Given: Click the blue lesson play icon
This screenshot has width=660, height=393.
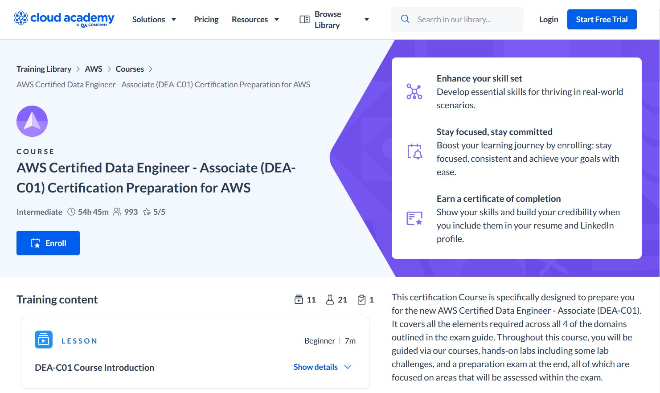Looking at the screenshot, I should pos(43,340).
